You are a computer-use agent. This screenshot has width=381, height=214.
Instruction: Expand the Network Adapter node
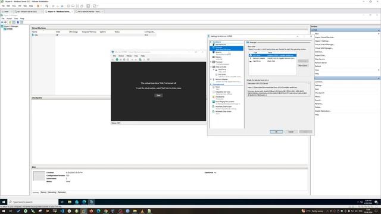click(211, 79)
